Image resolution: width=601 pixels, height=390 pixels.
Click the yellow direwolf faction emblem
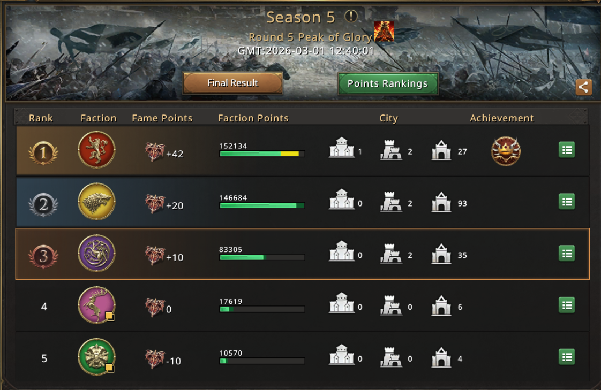coord(96,201)
